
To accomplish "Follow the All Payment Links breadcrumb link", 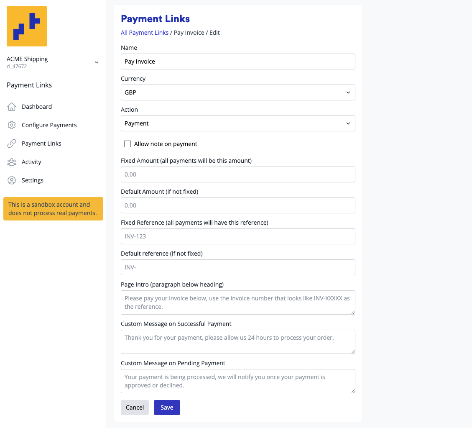I will click(145, 33).
